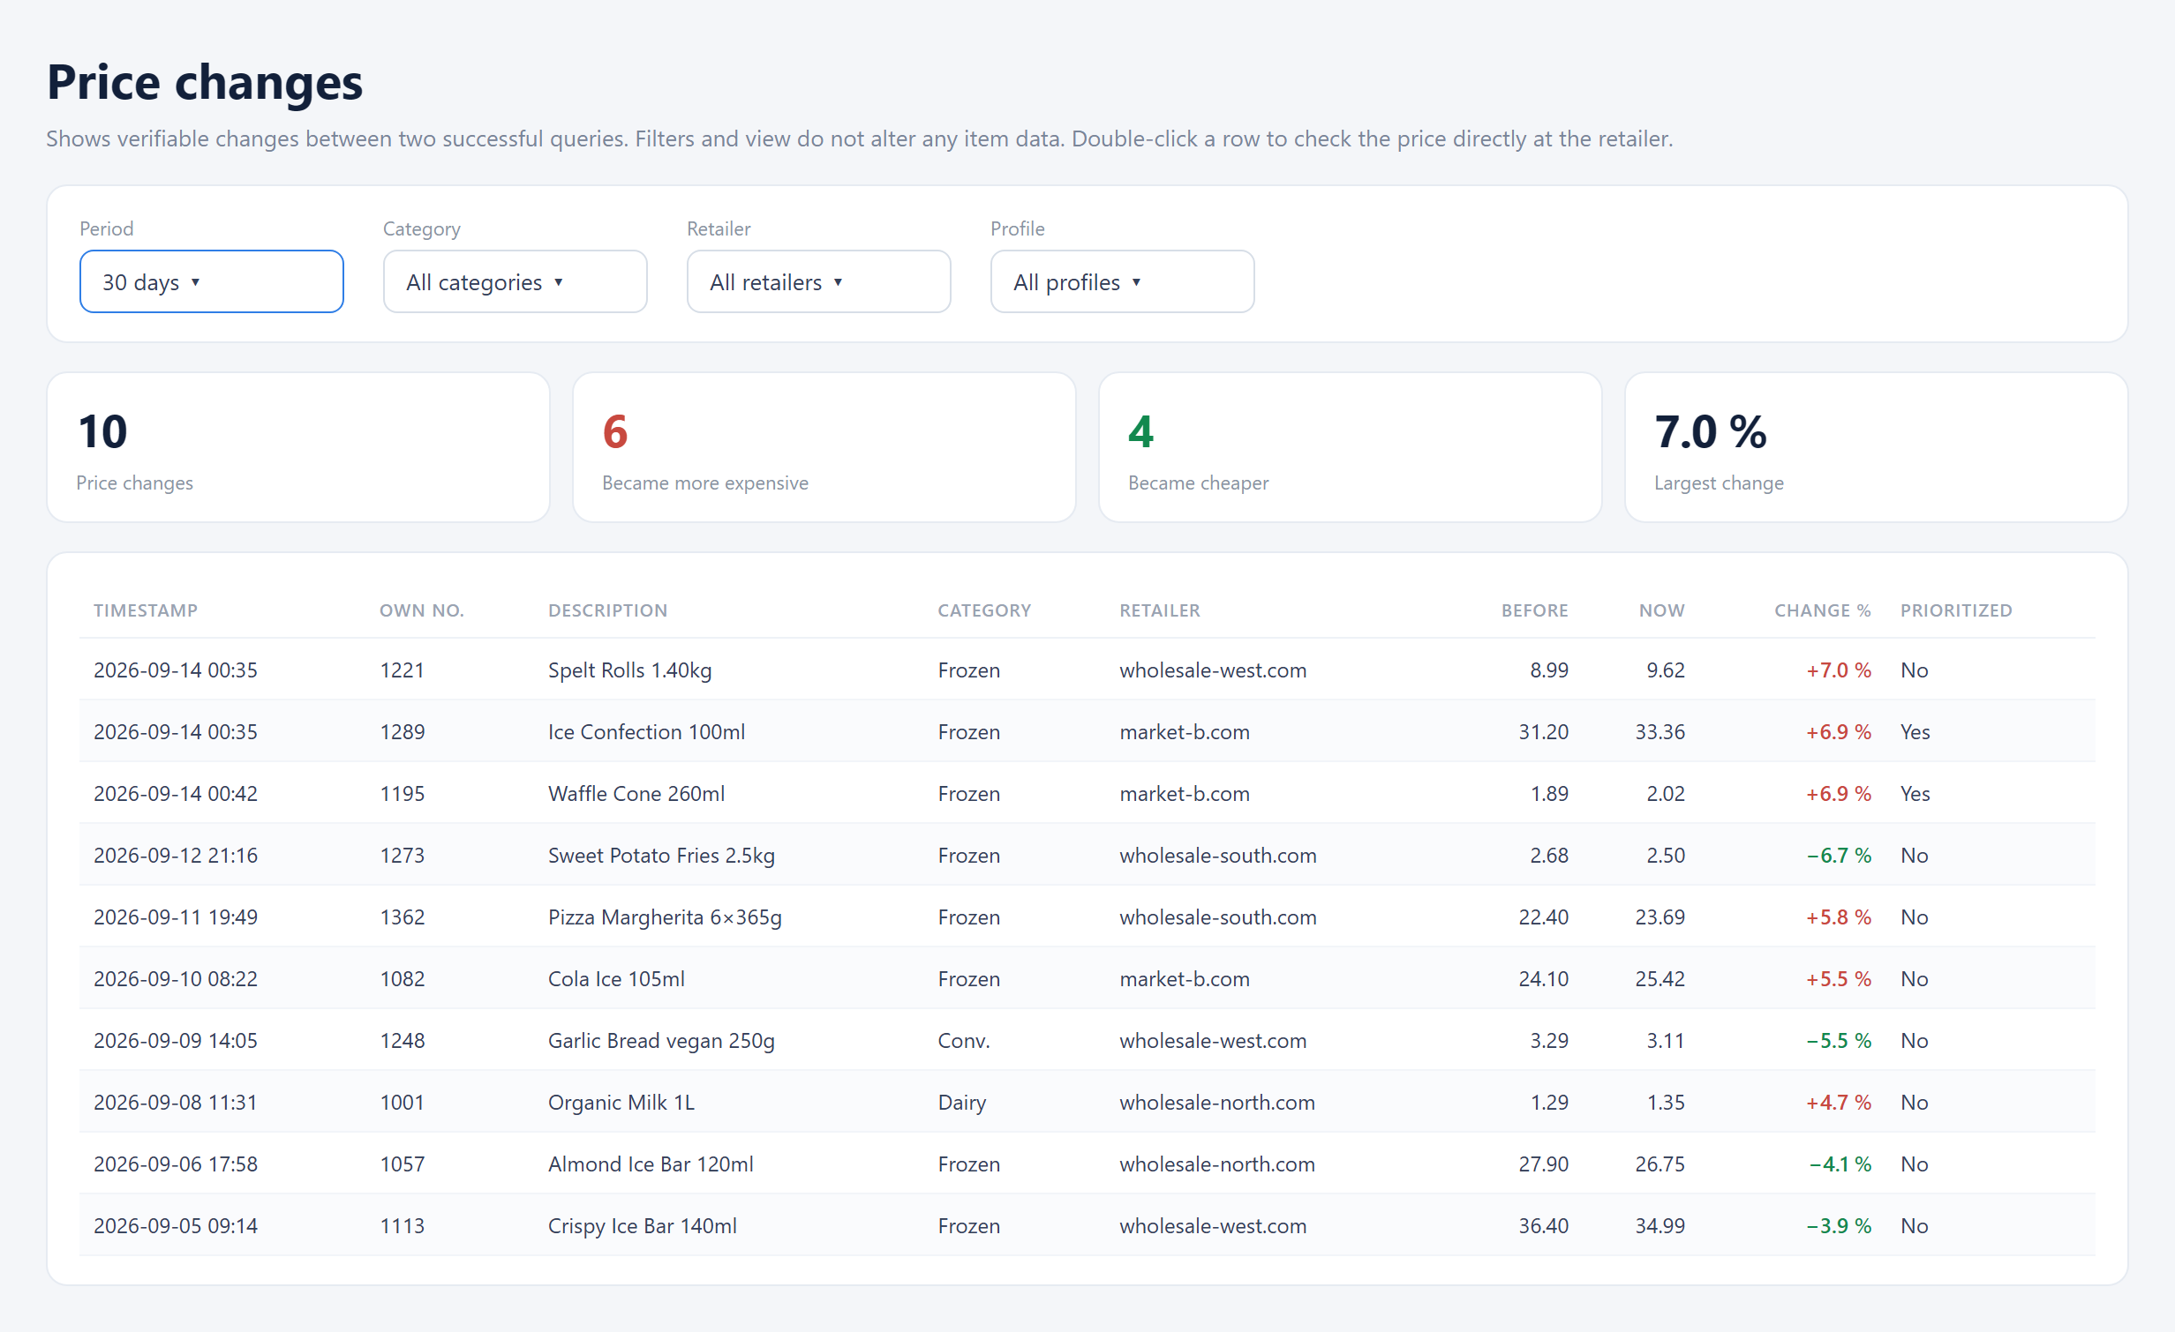Click the NOW column header
The height and width of the screenshot is (1332, 2175).
click(1661, 610)
